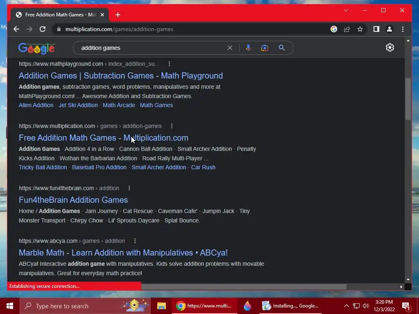Image resolution: width=419 pixels, height=314 pixels.
Task: Open the Windows Start menu
Action: (10, 306)
